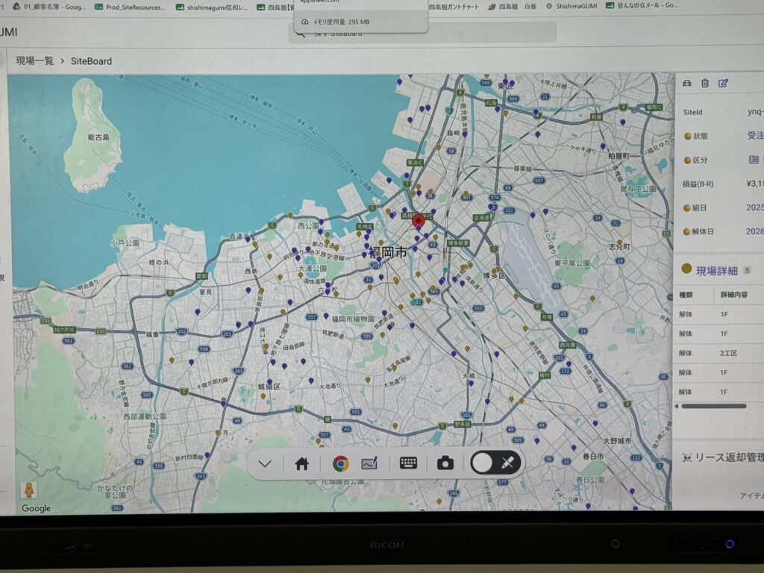
Task: Click the 室見 map label
Action: [x=206, y=292]
